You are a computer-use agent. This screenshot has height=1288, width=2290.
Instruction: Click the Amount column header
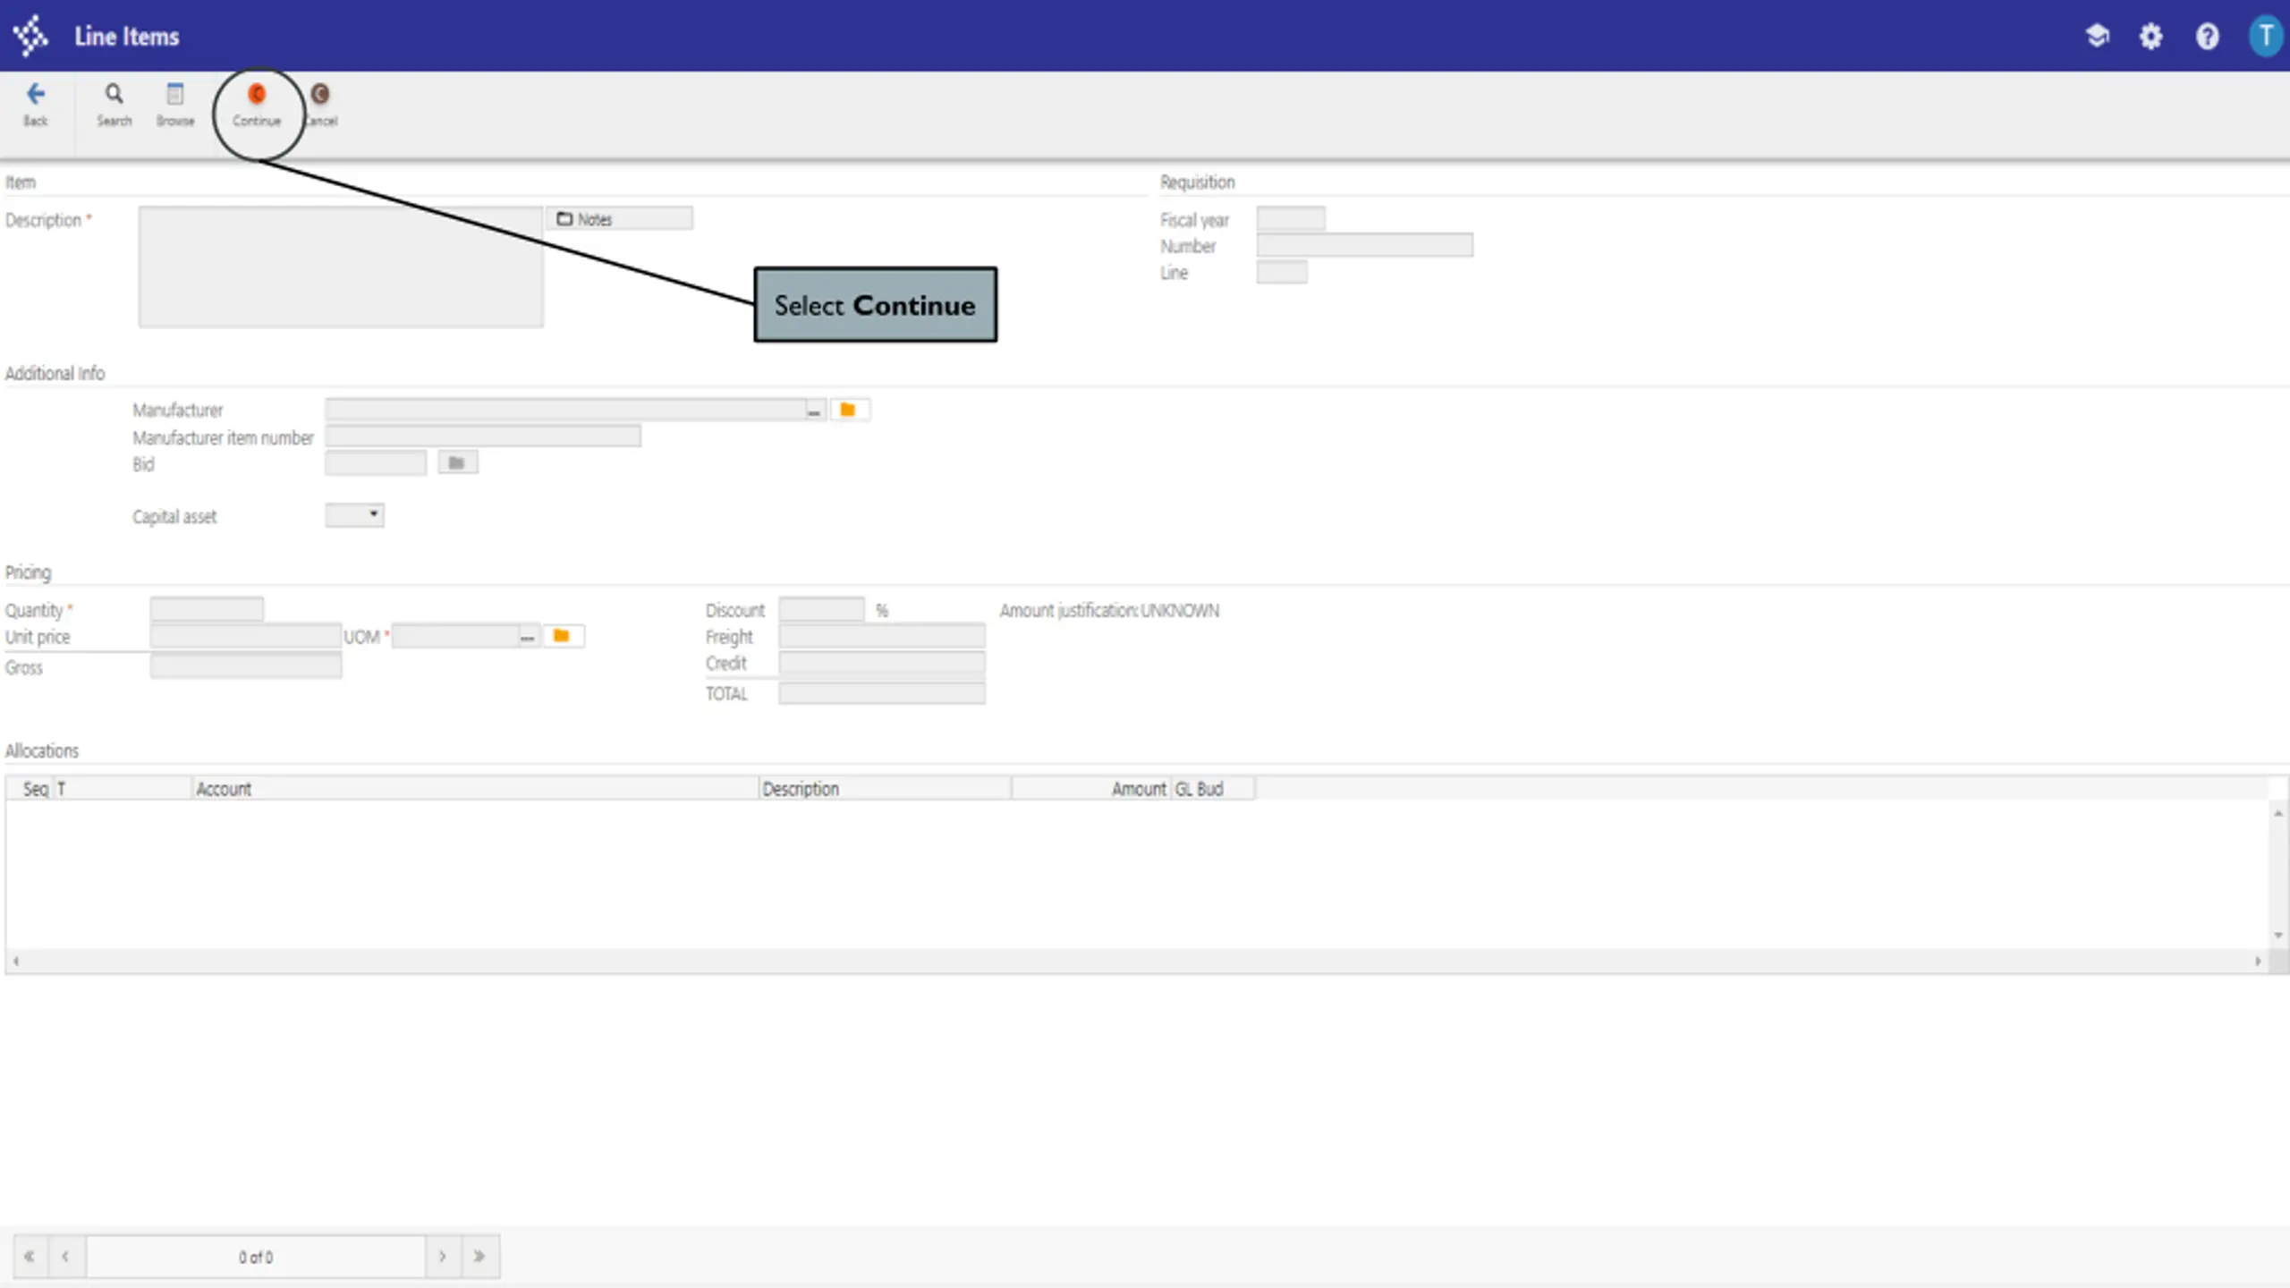coord(1091,788)
